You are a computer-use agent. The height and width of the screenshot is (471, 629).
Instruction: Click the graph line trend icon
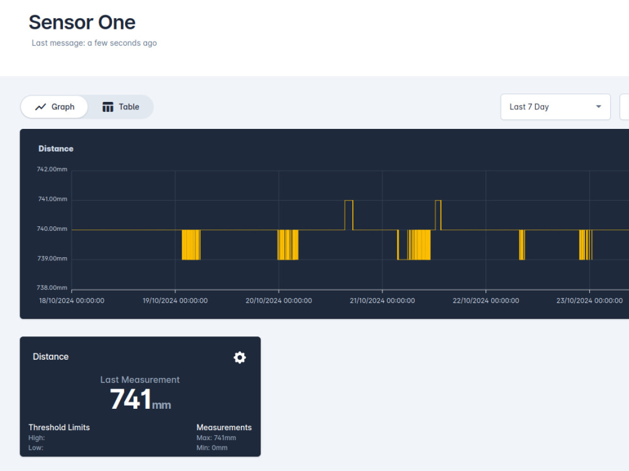click(x=40, y=107)
